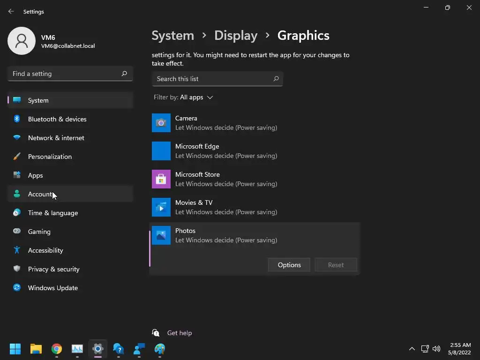Open the Accounts settings category
The height and width of the screenshot is (360, 480).
[x=70, y=194]
